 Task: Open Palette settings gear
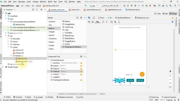point(81,18)
